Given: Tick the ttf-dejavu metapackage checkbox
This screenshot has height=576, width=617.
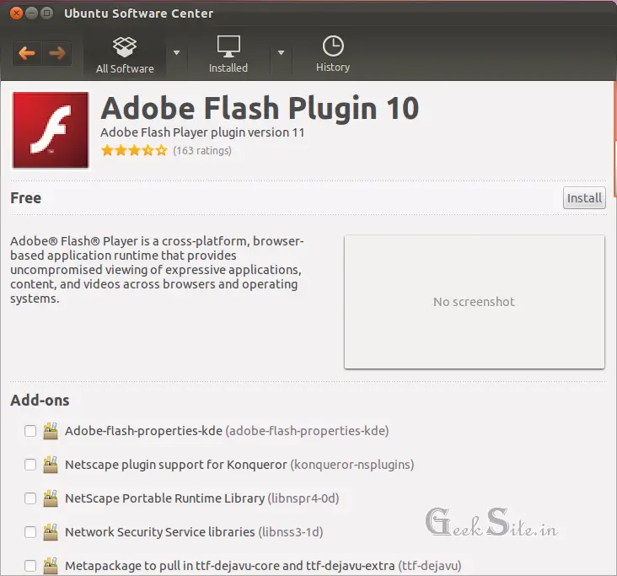Looking at the screenshot, I should click(x=30, y=566).
